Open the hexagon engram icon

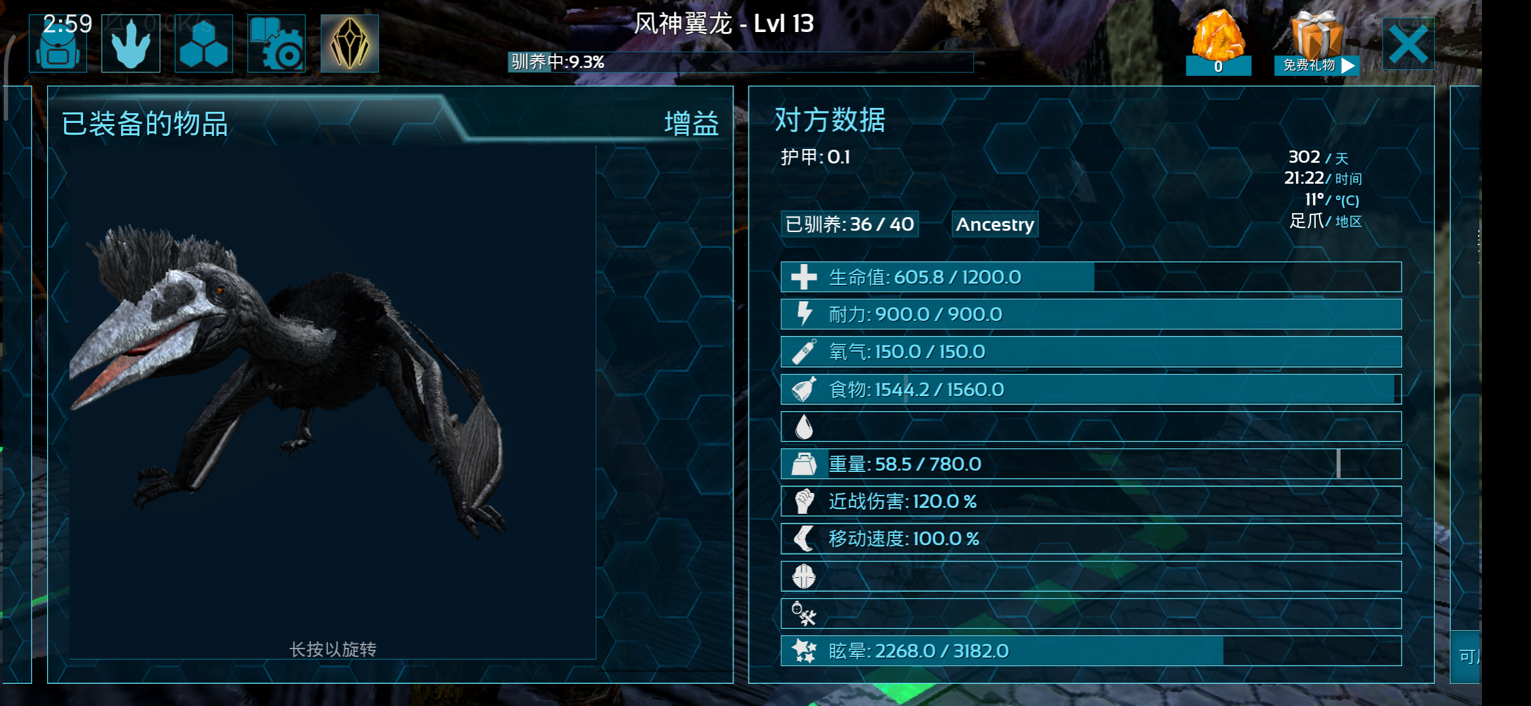pyautogui.click(x=203, y=43)
